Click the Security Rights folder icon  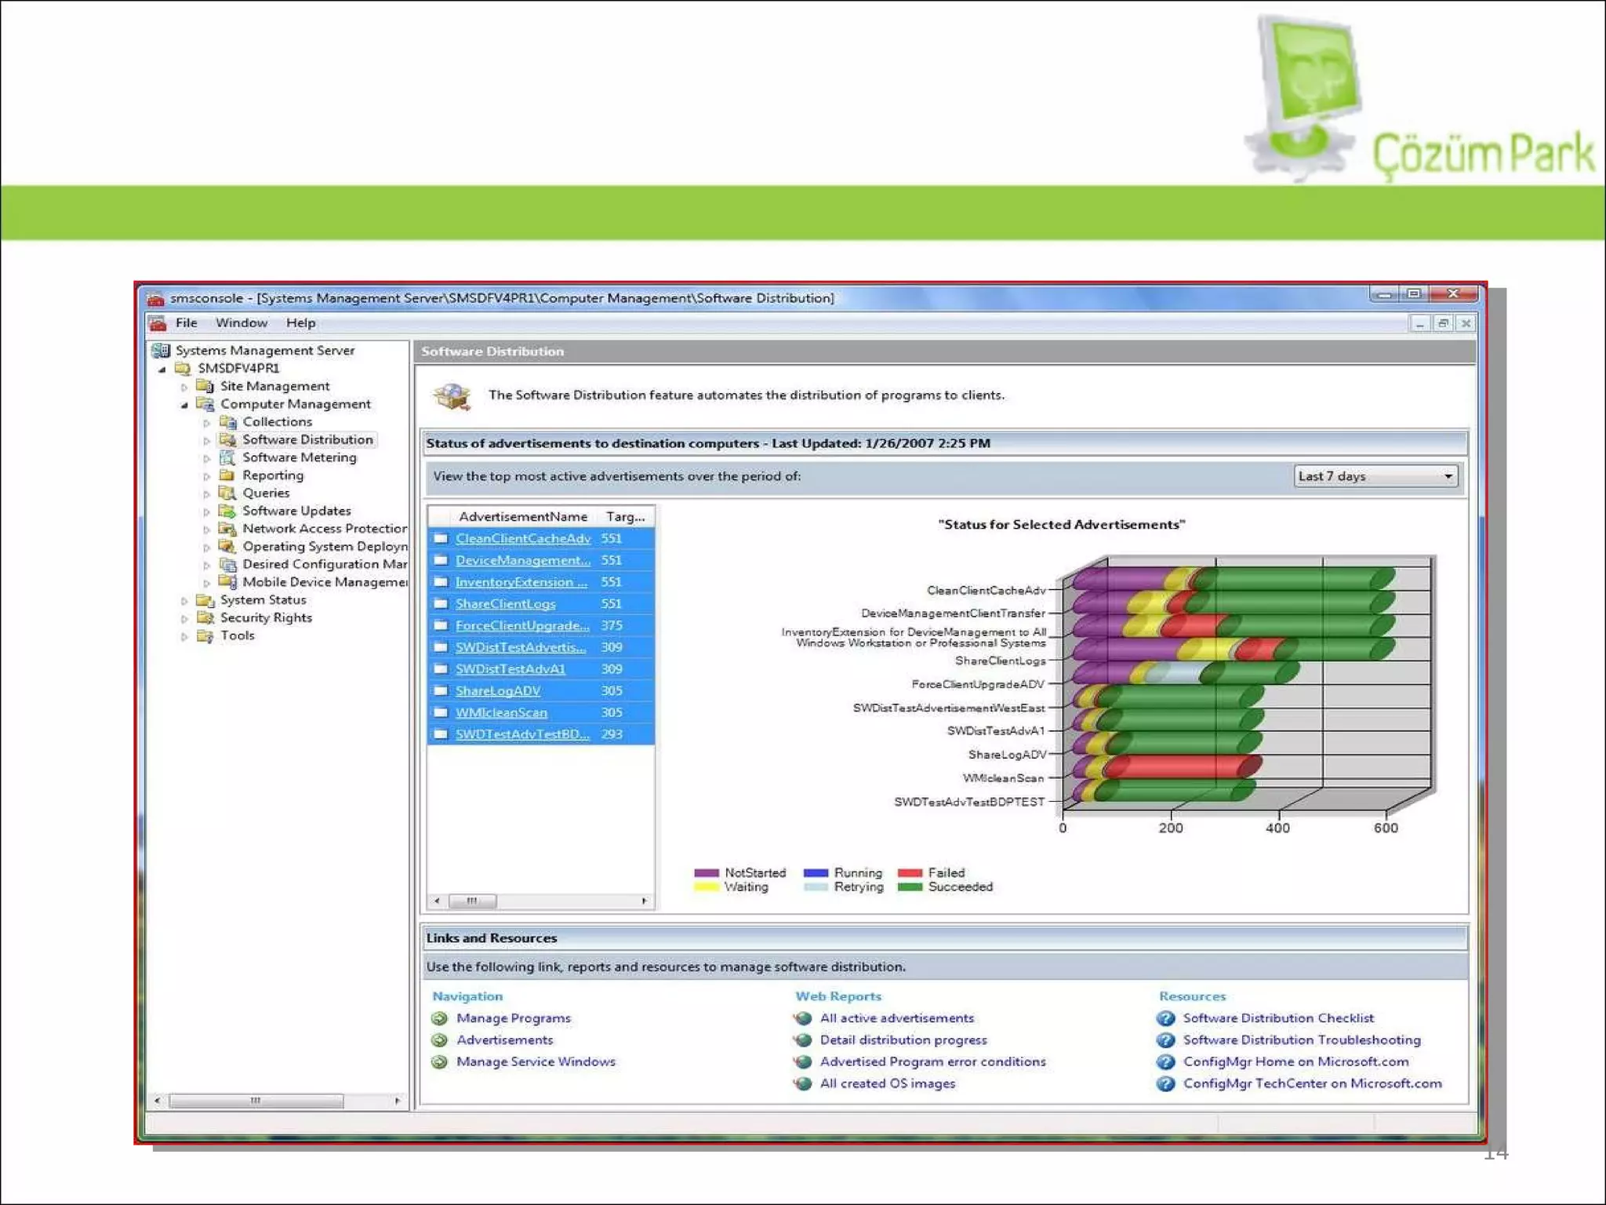pos(205,617)
